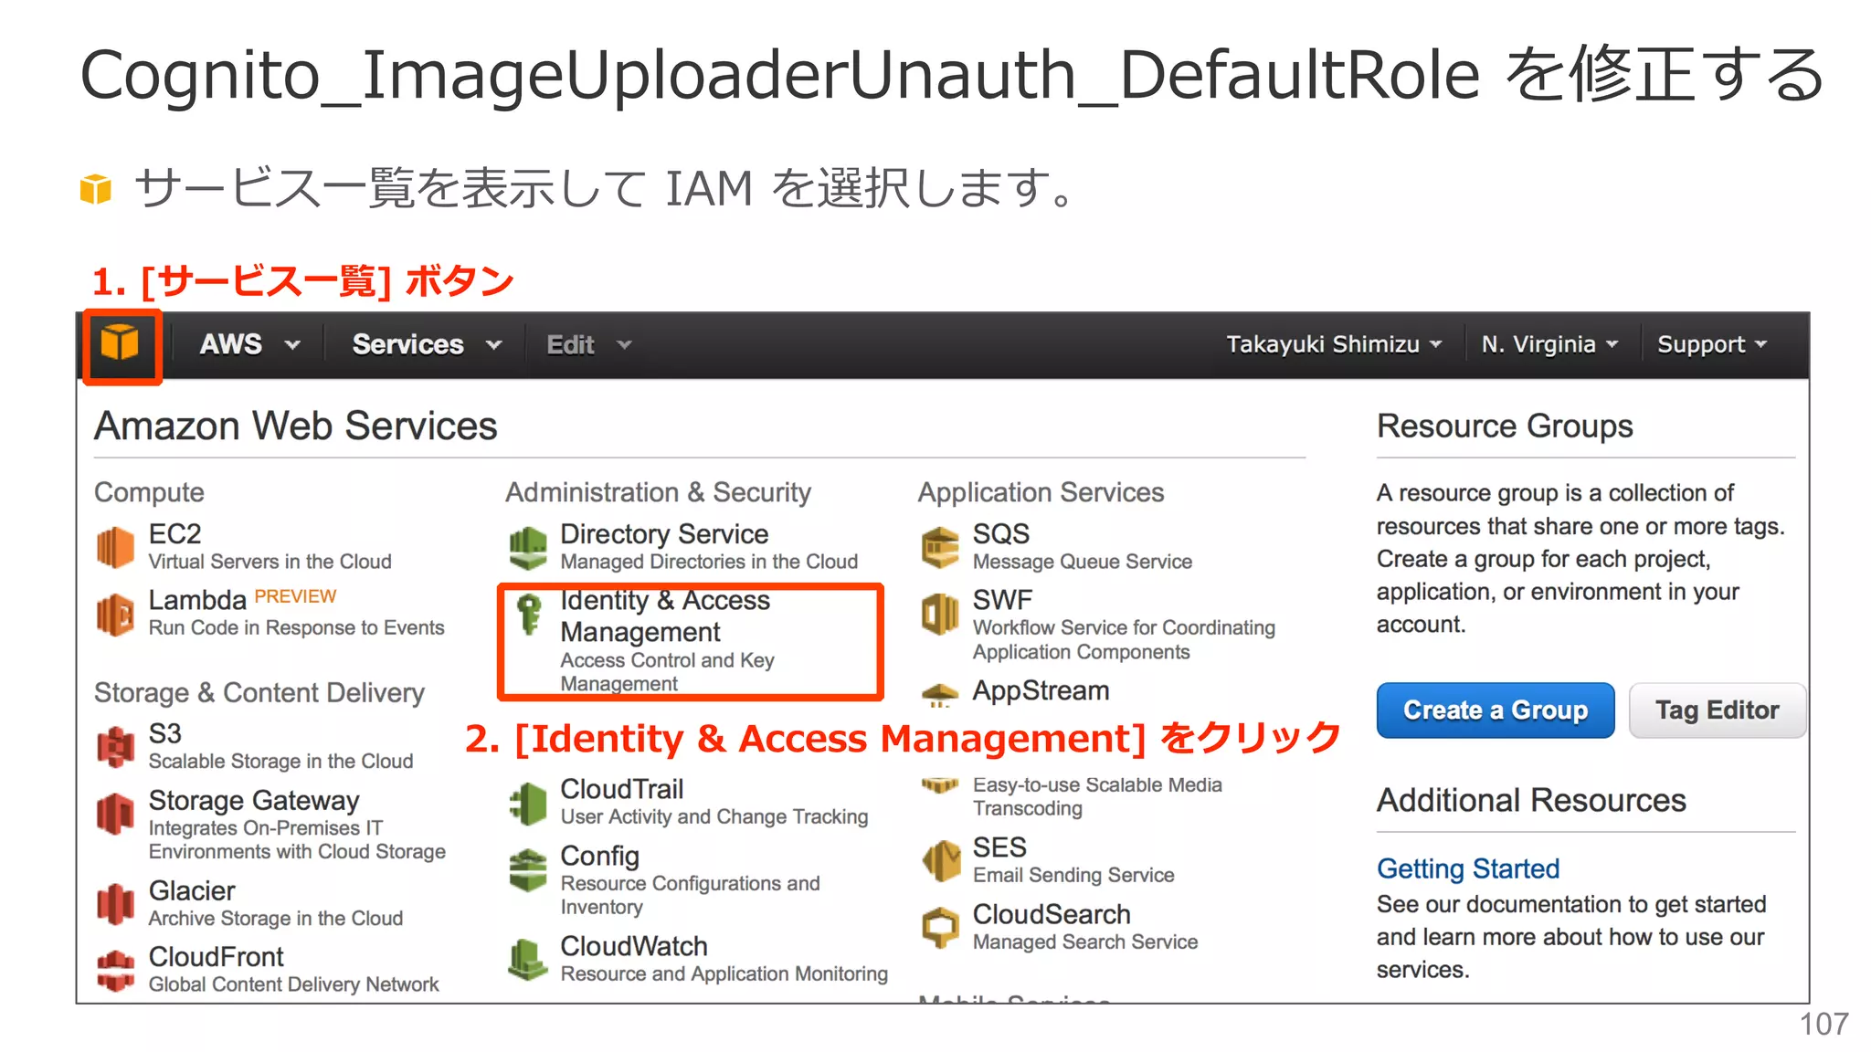Screen dimensions: 1871x1052
Task: Open the CloudWatch link
Action: (634, 946)
